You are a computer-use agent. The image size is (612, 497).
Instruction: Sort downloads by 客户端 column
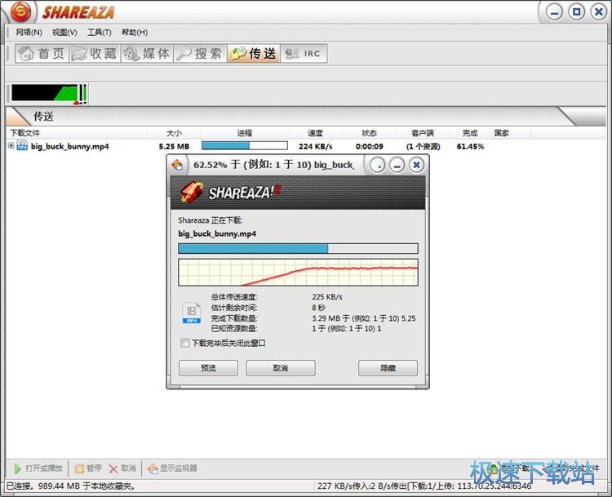[x=423, y=133]
